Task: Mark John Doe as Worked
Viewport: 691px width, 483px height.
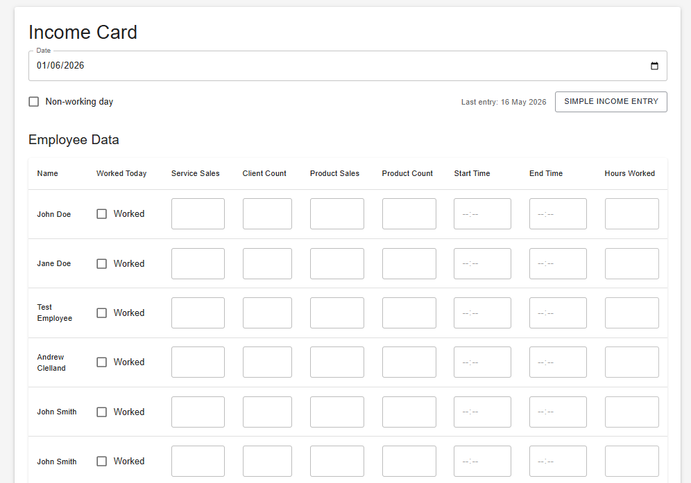Action: click(102, 214)
